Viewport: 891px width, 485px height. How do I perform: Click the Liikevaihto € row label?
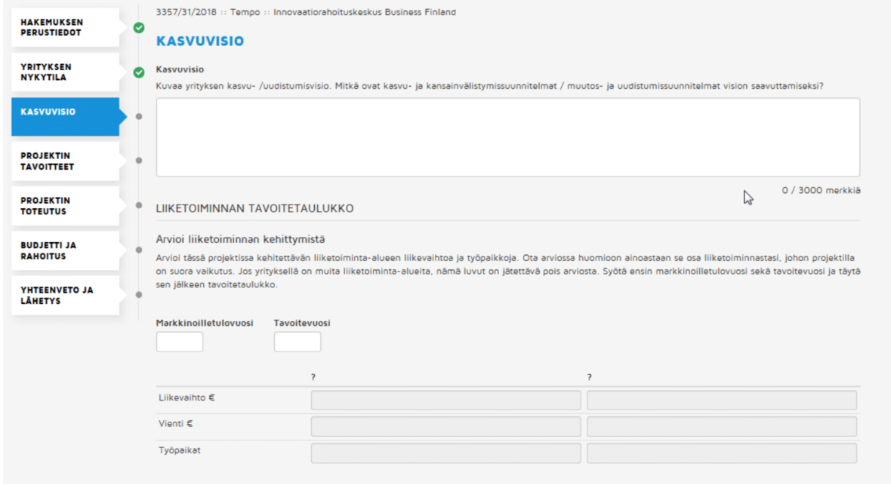click(x=187, y=398)
